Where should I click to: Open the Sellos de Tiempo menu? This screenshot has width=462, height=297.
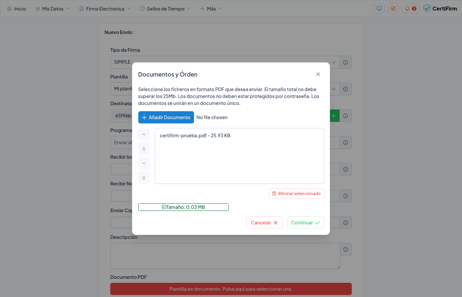(x=165, y=9)
